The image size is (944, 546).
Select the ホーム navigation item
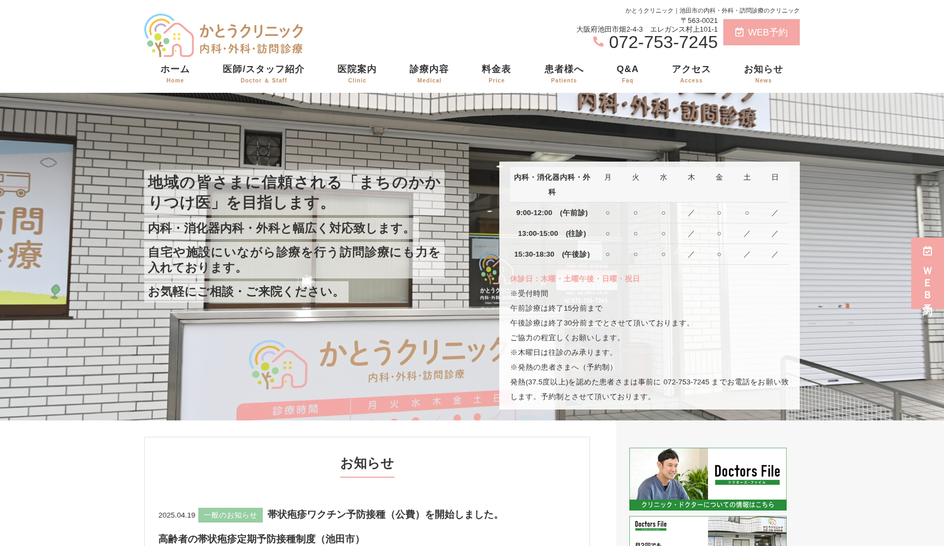(175, 74)
